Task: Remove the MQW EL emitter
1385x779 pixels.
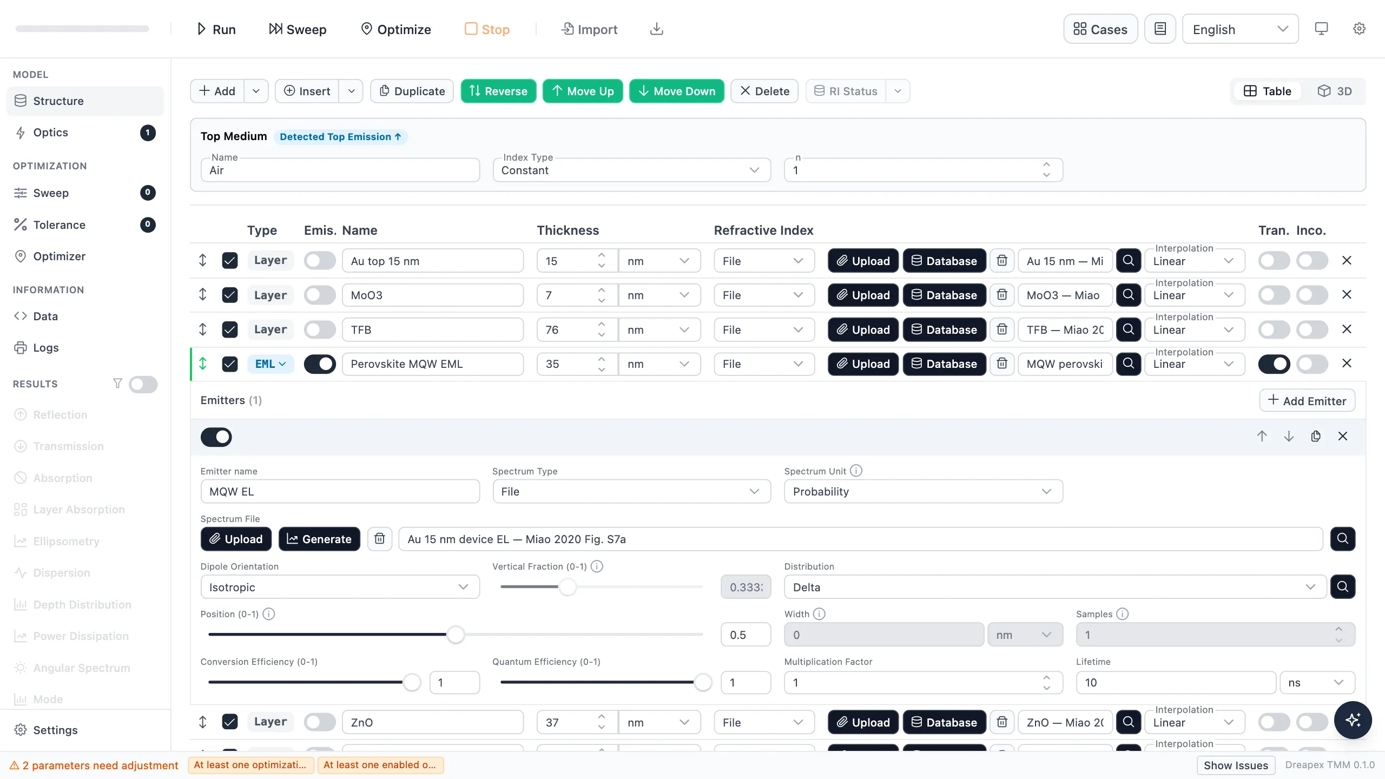Action: point(1342,437)
